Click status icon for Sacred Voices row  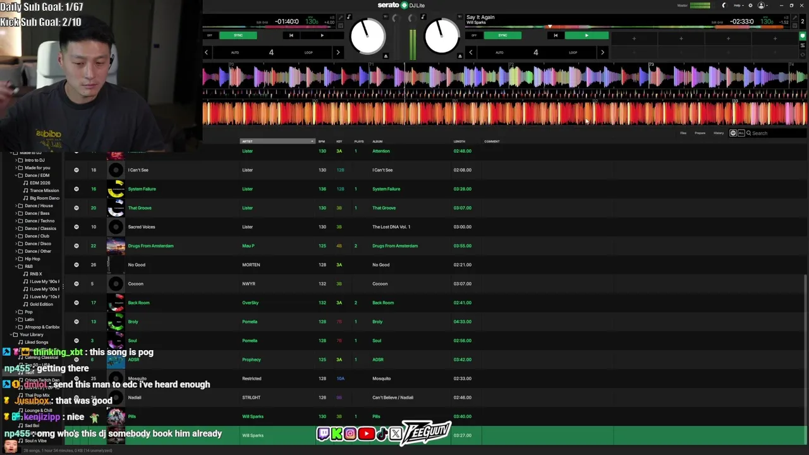[x=76, y=227]
